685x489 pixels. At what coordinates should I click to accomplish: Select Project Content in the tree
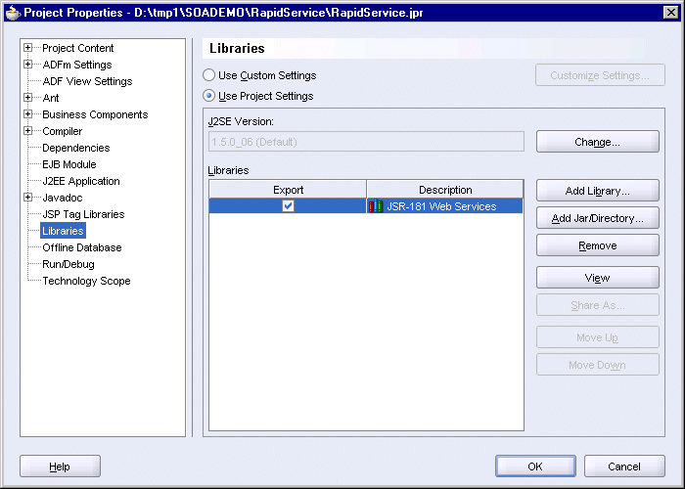point(77,48)
